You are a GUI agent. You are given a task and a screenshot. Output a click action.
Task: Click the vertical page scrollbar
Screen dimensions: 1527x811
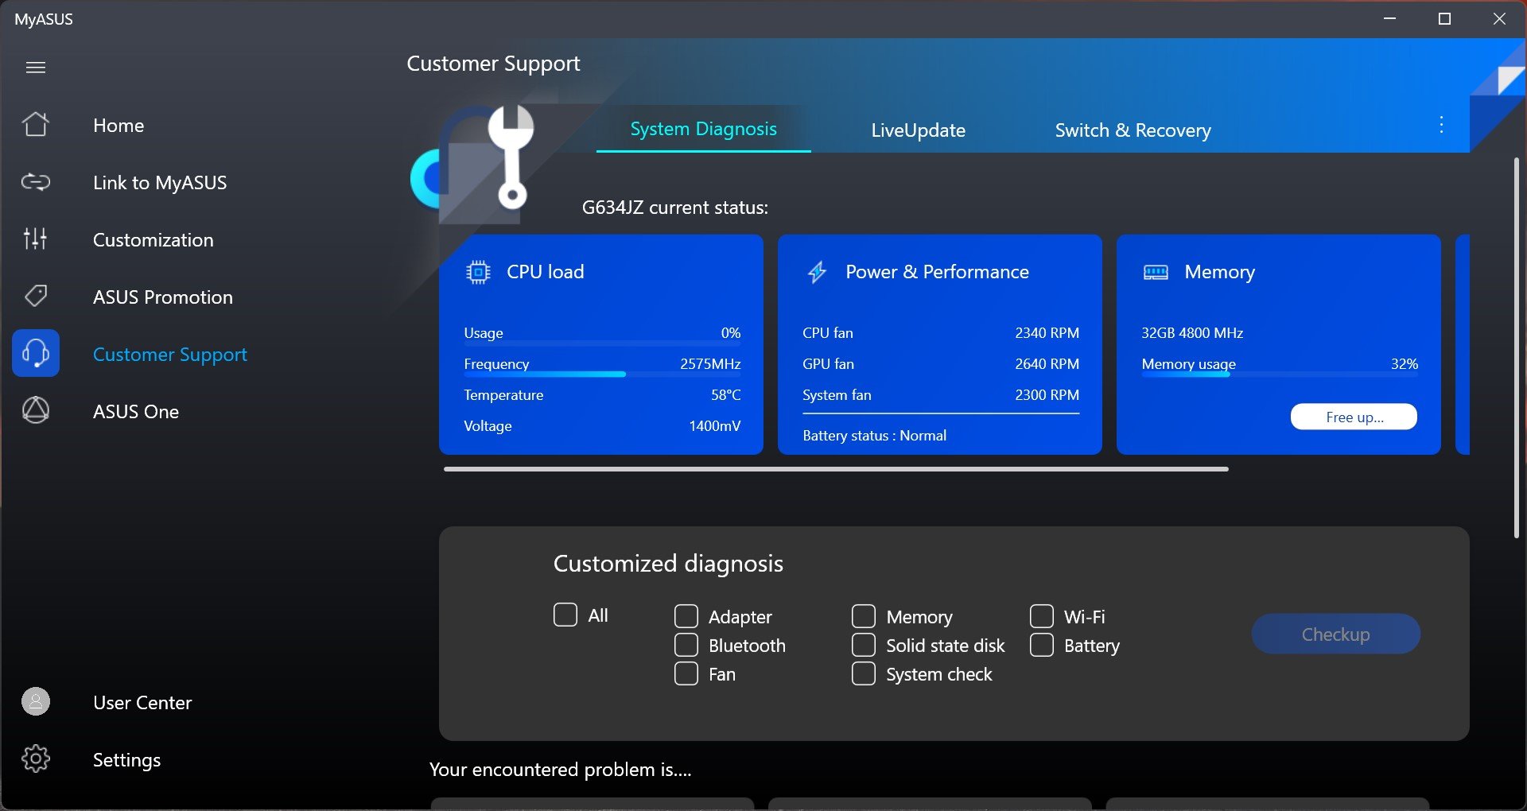point(1517,347)
